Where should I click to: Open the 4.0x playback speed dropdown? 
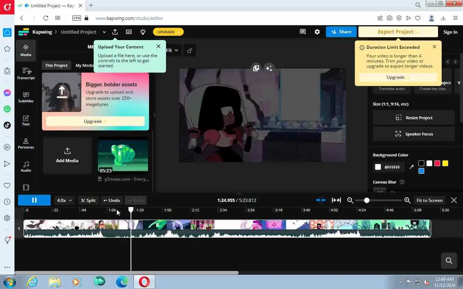click(65, 200)
